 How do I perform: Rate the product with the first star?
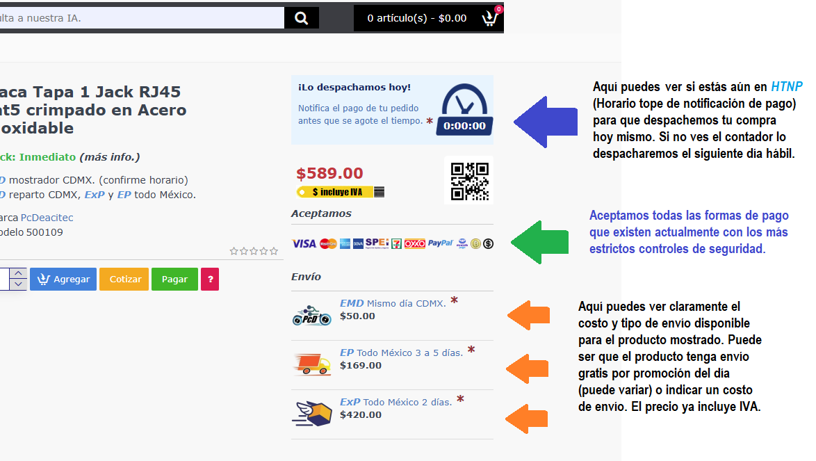click(x=234, y=251)
